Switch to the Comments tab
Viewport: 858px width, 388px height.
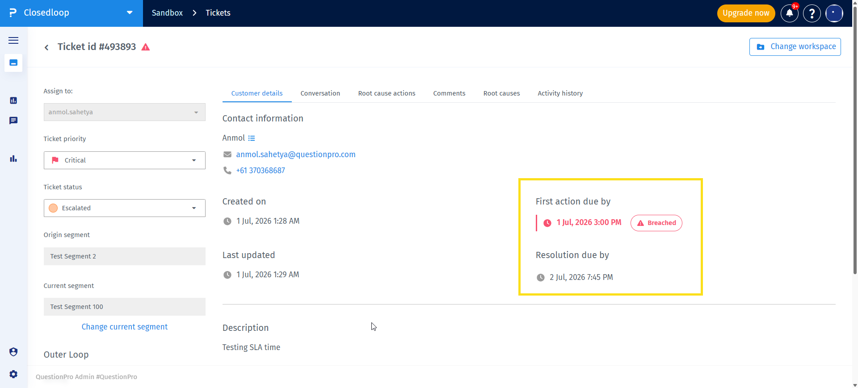(449, 93)
